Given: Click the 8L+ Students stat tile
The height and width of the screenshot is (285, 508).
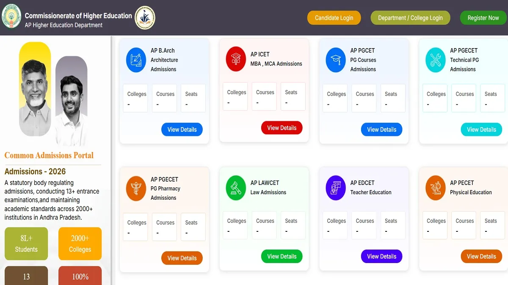Looking at the screenshot, I should click(x=26, y=244).
